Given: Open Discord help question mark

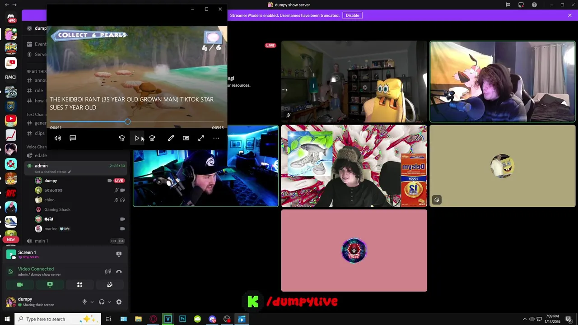Looking at the screenshot, I should [x=534, y=5].
